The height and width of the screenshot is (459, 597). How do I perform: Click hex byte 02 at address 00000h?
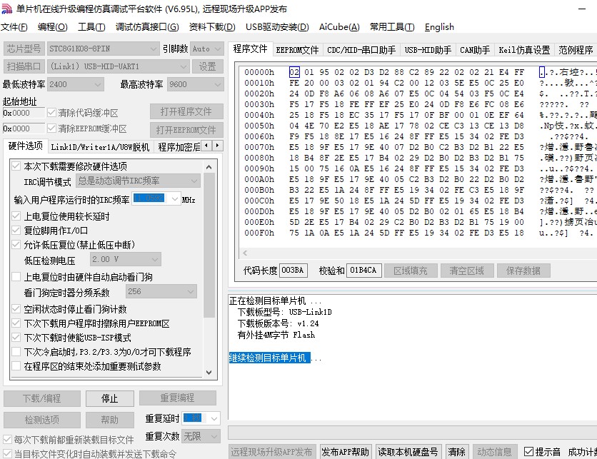point(294,72)
